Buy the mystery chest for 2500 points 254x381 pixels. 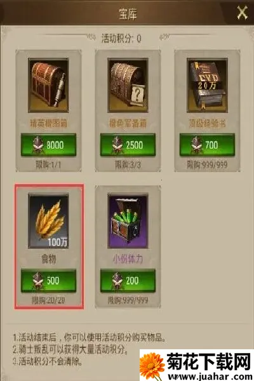(x=128, y=145)
